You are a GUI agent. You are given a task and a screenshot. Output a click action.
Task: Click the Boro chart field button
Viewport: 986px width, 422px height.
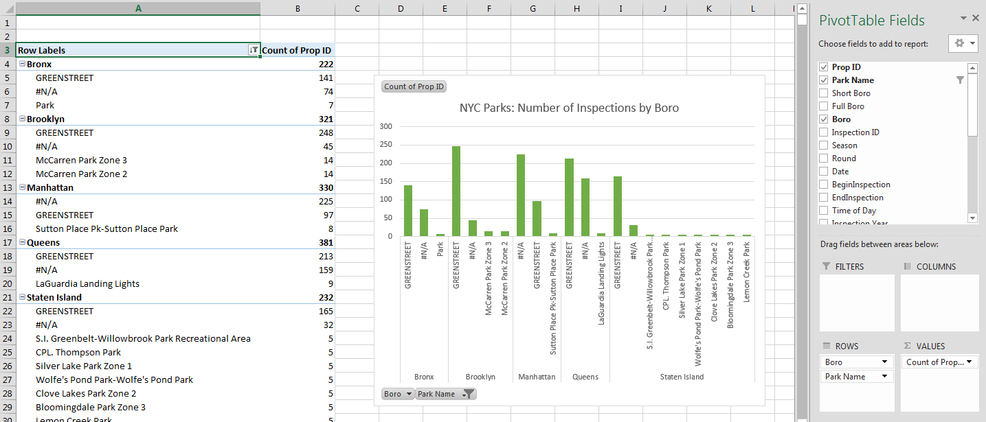point(398,394)
